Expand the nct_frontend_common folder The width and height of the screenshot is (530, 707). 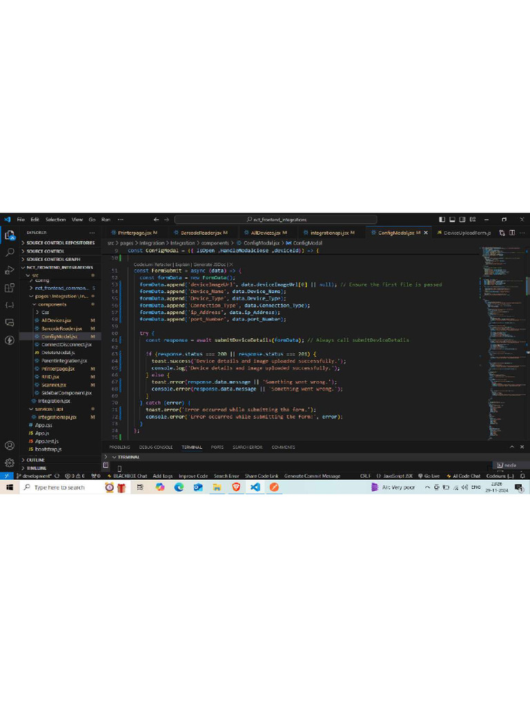(x=61, y=288)
